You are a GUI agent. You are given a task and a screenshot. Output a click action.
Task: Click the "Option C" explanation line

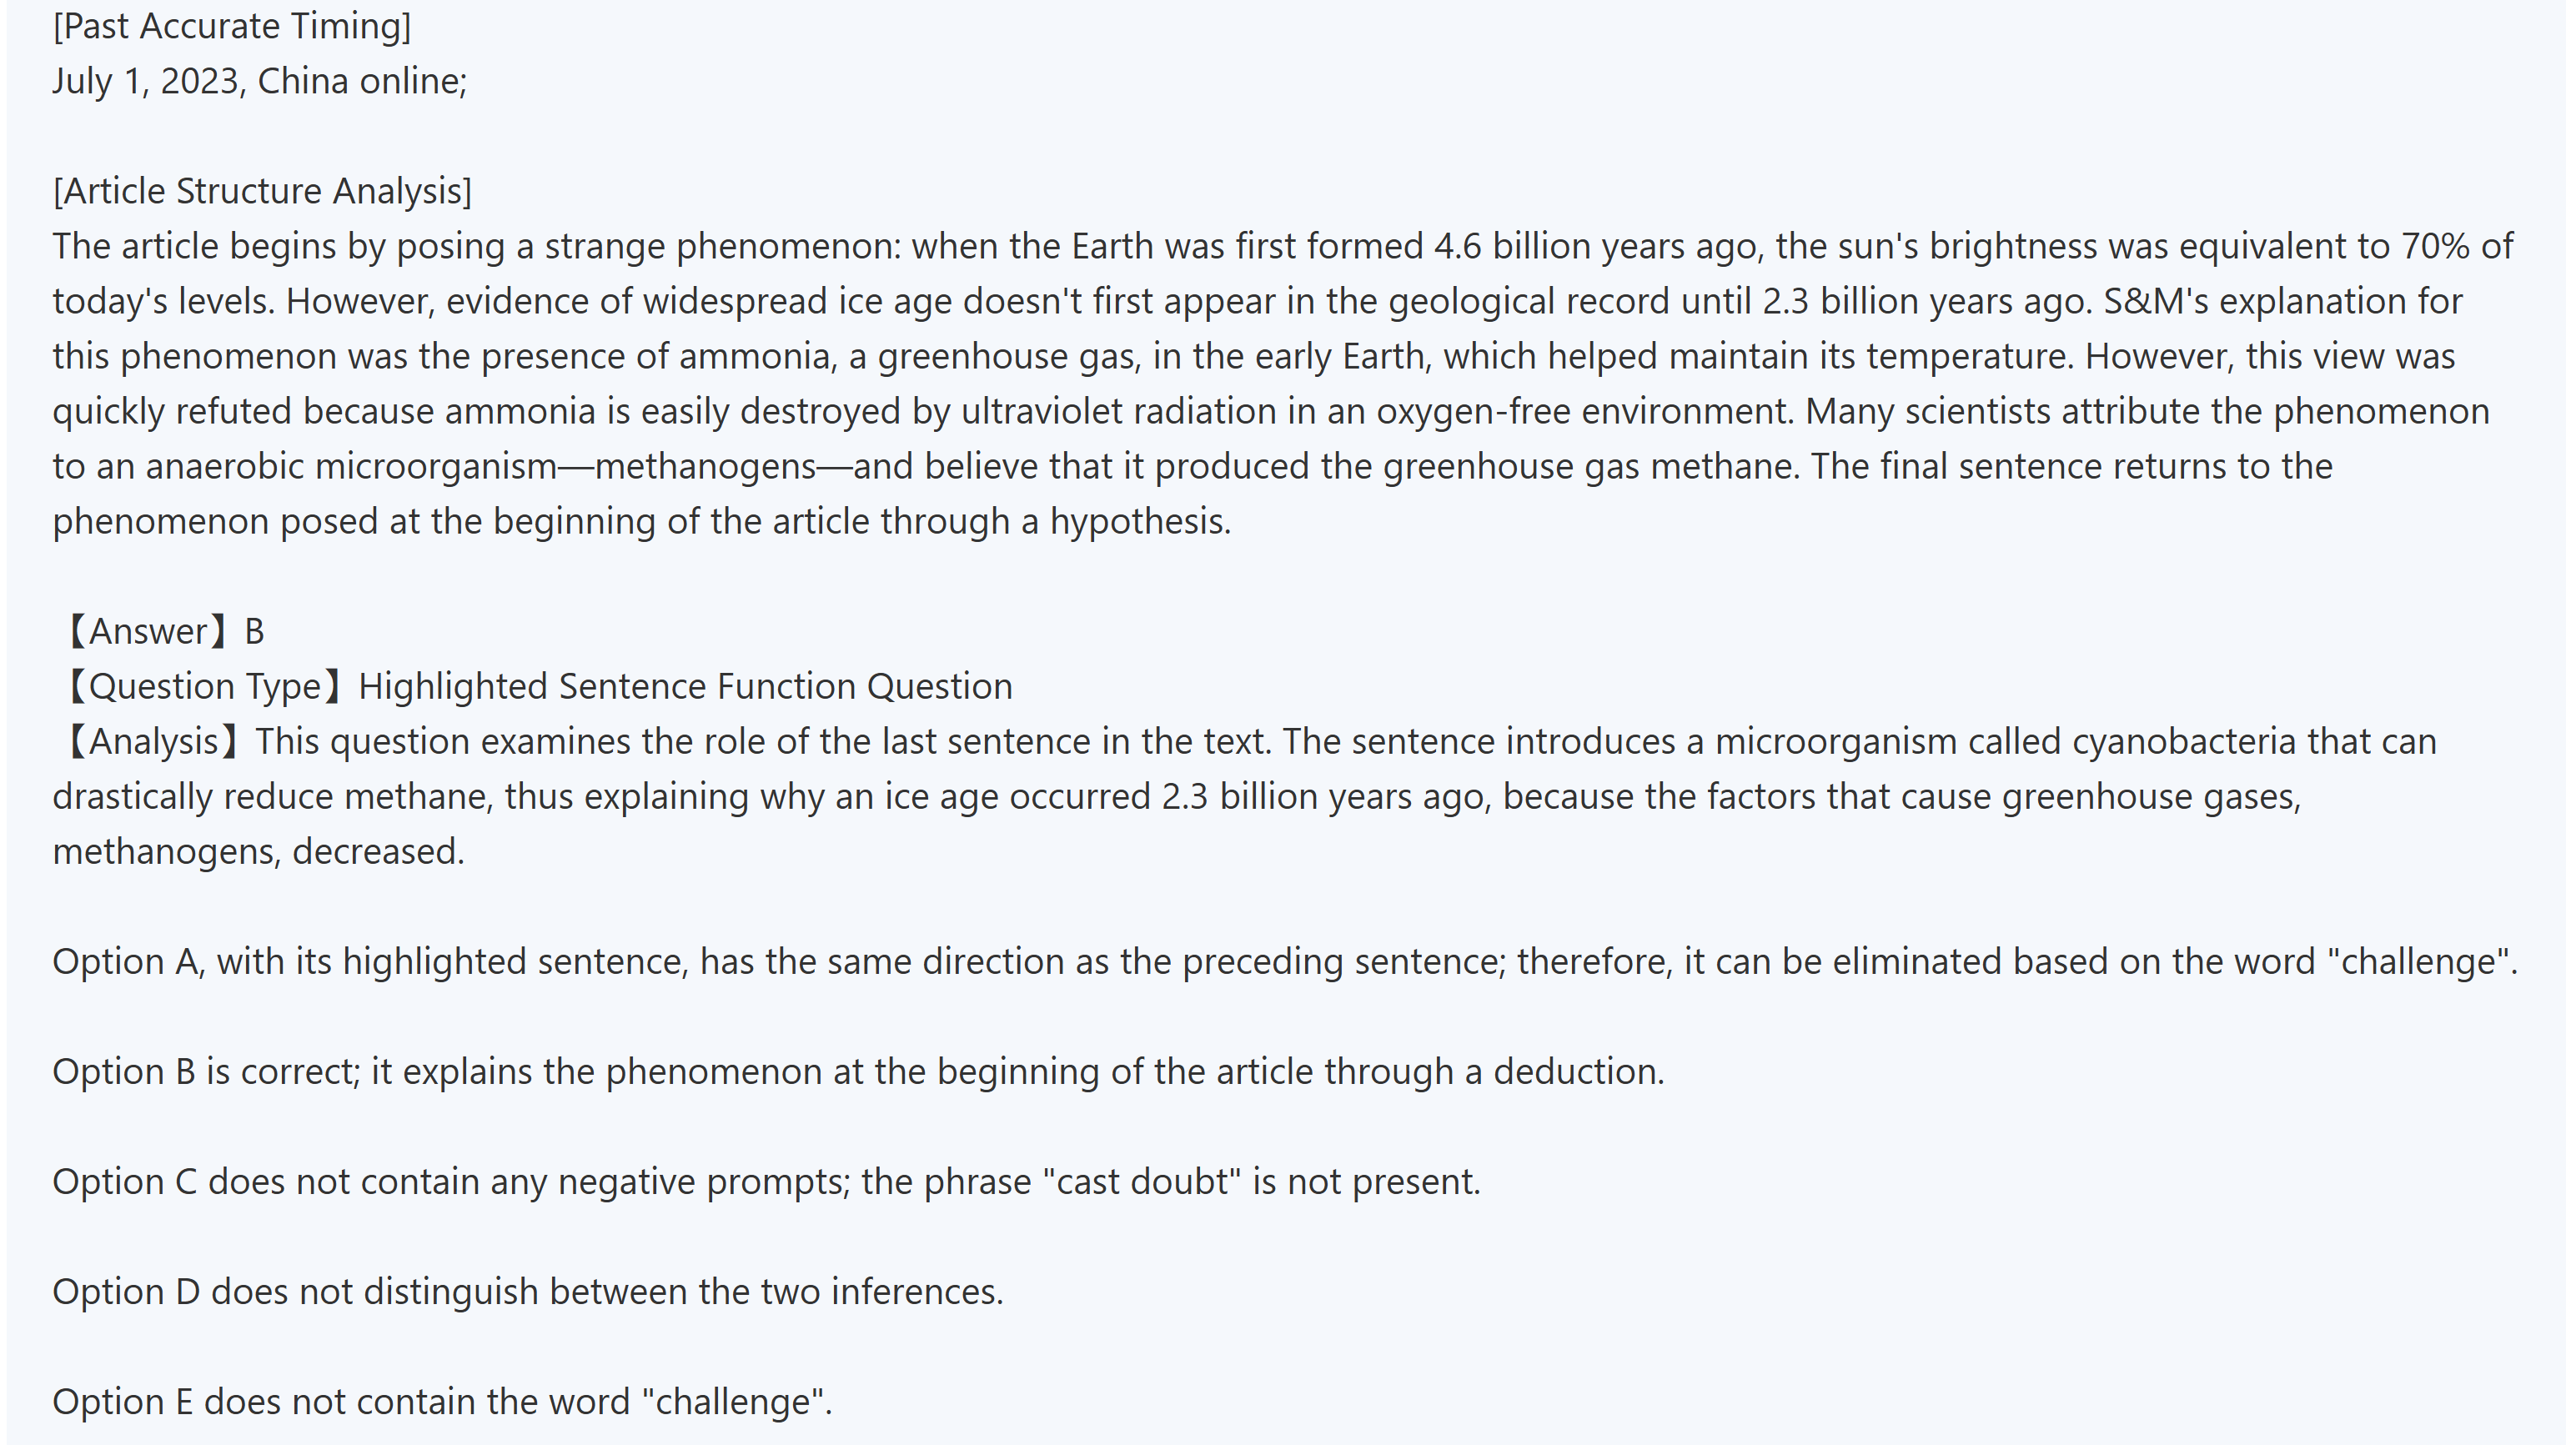tap(766, 1181)
